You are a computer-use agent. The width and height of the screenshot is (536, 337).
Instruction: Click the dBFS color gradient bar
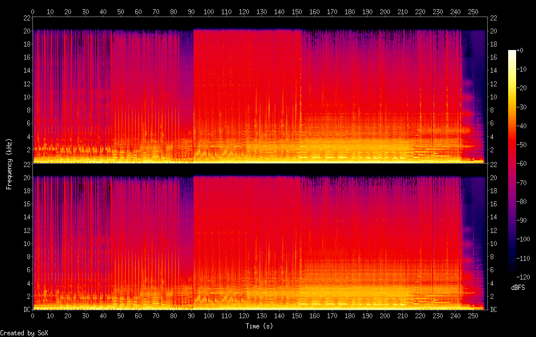512,163
